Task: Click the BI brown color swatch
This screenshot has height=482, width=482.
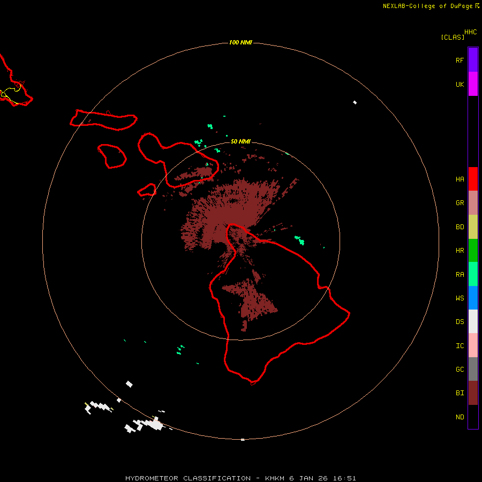Action: tap(473, 393)
